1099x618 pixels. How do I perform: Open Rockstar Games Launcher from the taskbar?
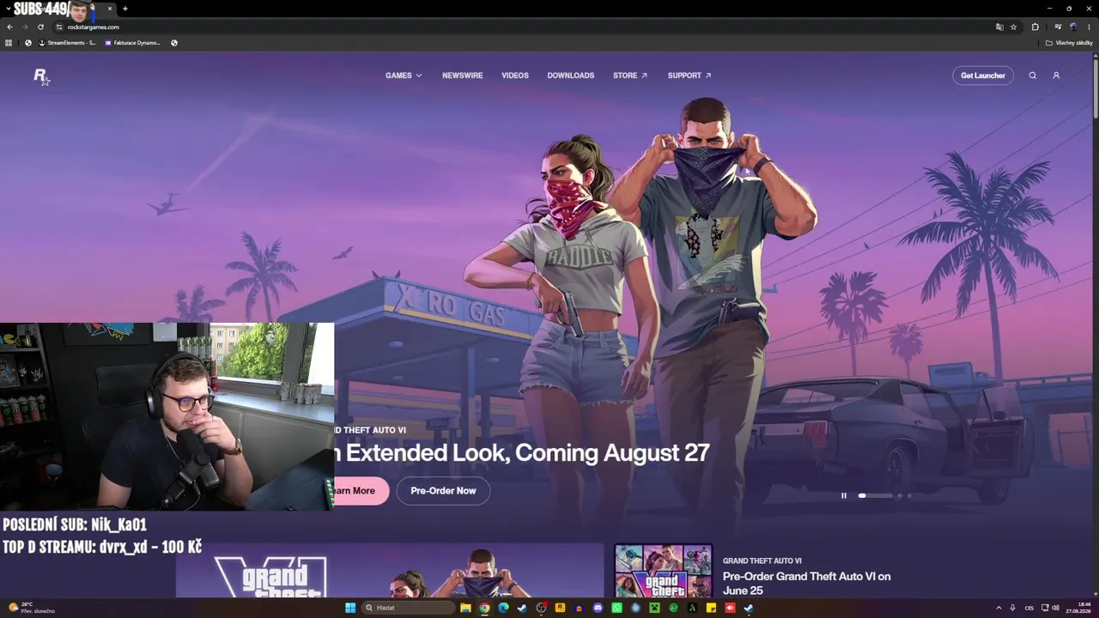[x=560, y=608]
